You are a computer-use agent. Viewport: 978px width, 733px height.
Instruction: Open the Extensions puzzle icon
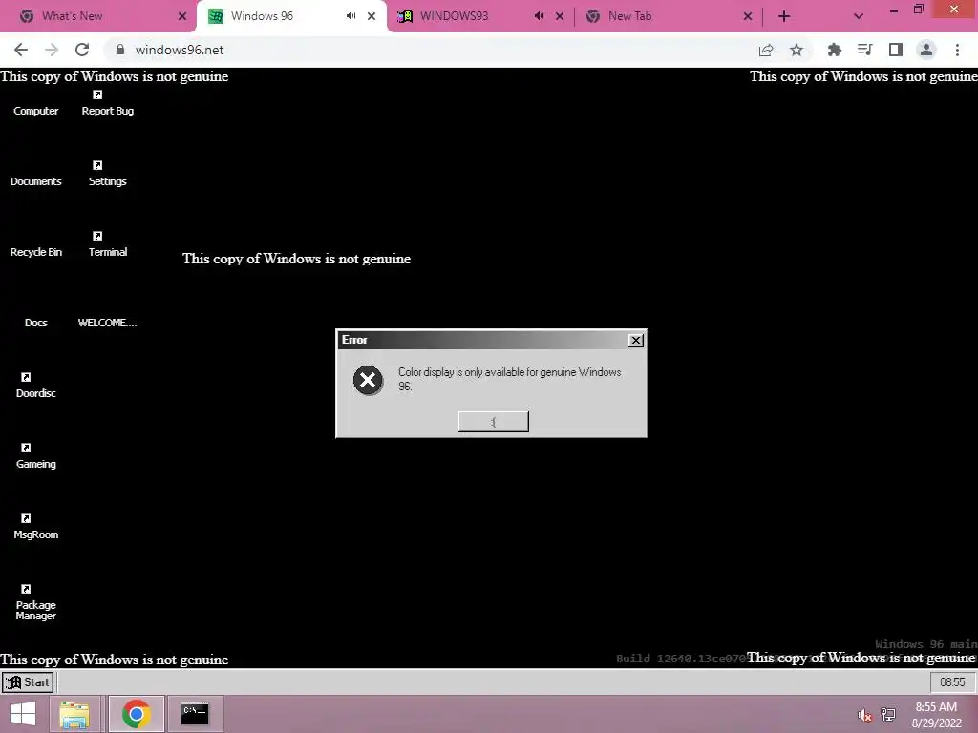pyautogui.click(x=834, y=50)
